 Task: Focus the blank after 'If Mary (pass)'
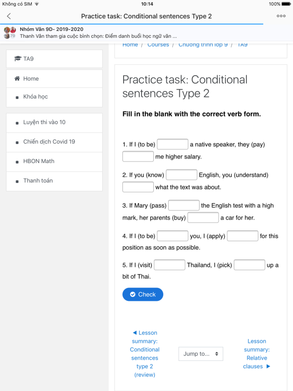pyautogui.click(x=184, y=205)
